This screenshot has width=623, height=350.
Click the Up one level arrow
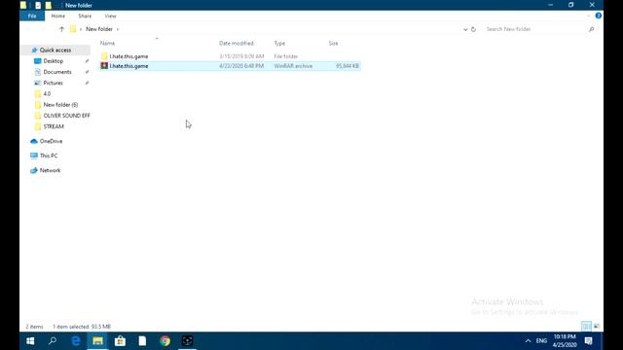61,29
